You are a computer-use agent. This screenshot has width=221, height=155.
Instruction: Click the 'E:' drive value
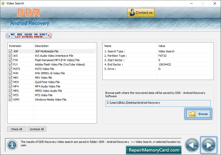pos(160,69)
